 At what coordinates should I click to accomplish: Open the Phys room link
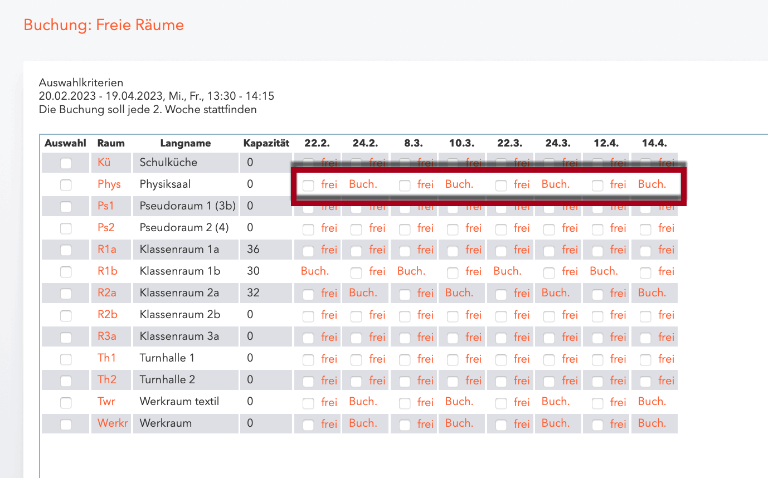(109, 184)
